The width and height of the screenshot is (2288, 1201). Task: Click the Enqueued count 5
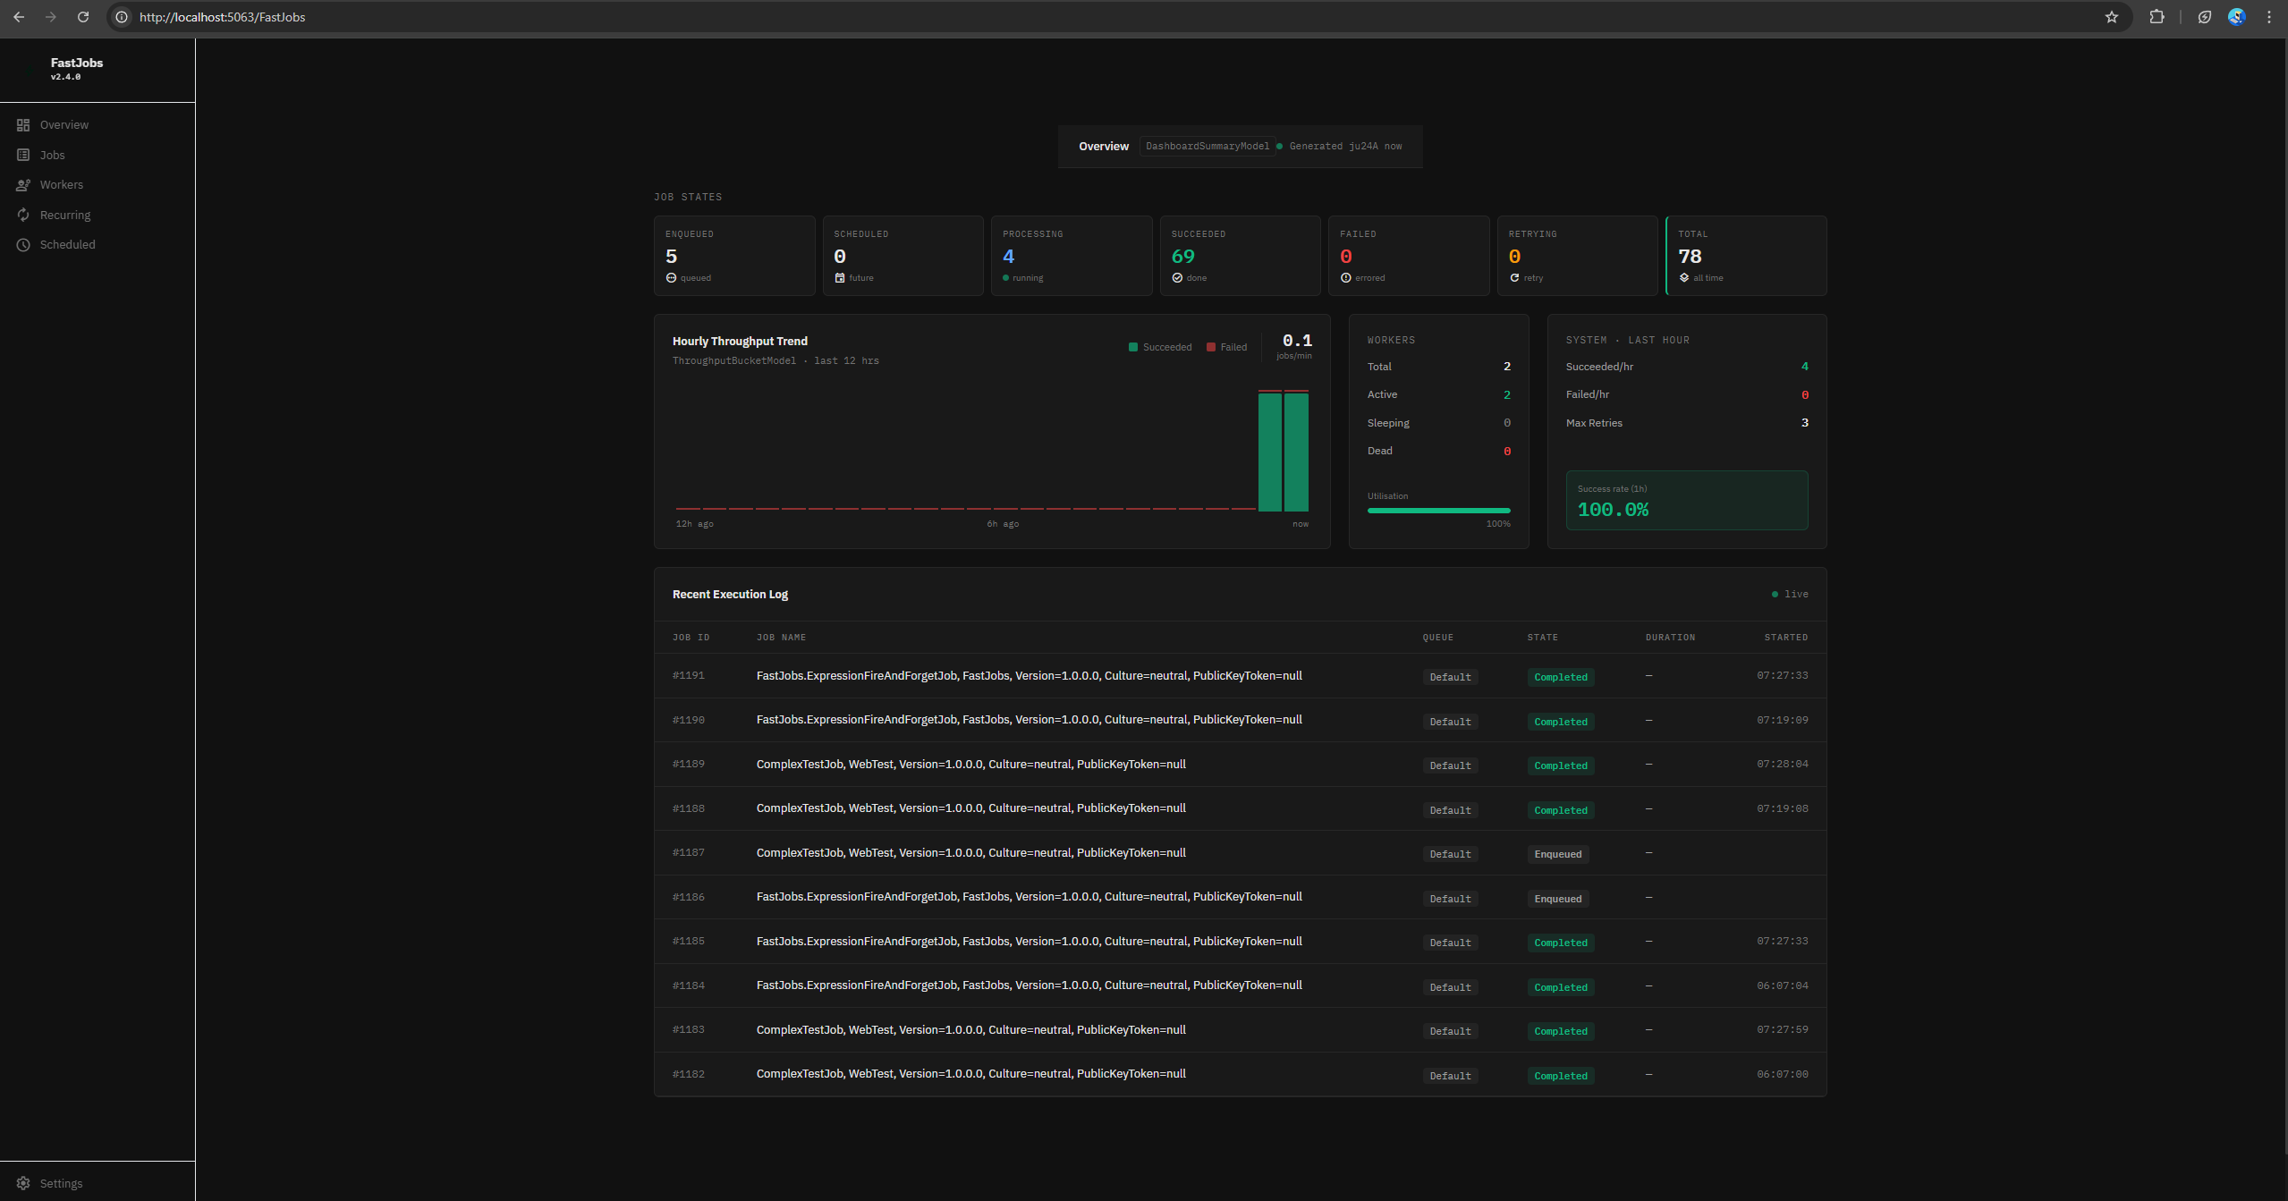[x=672, y=257]
